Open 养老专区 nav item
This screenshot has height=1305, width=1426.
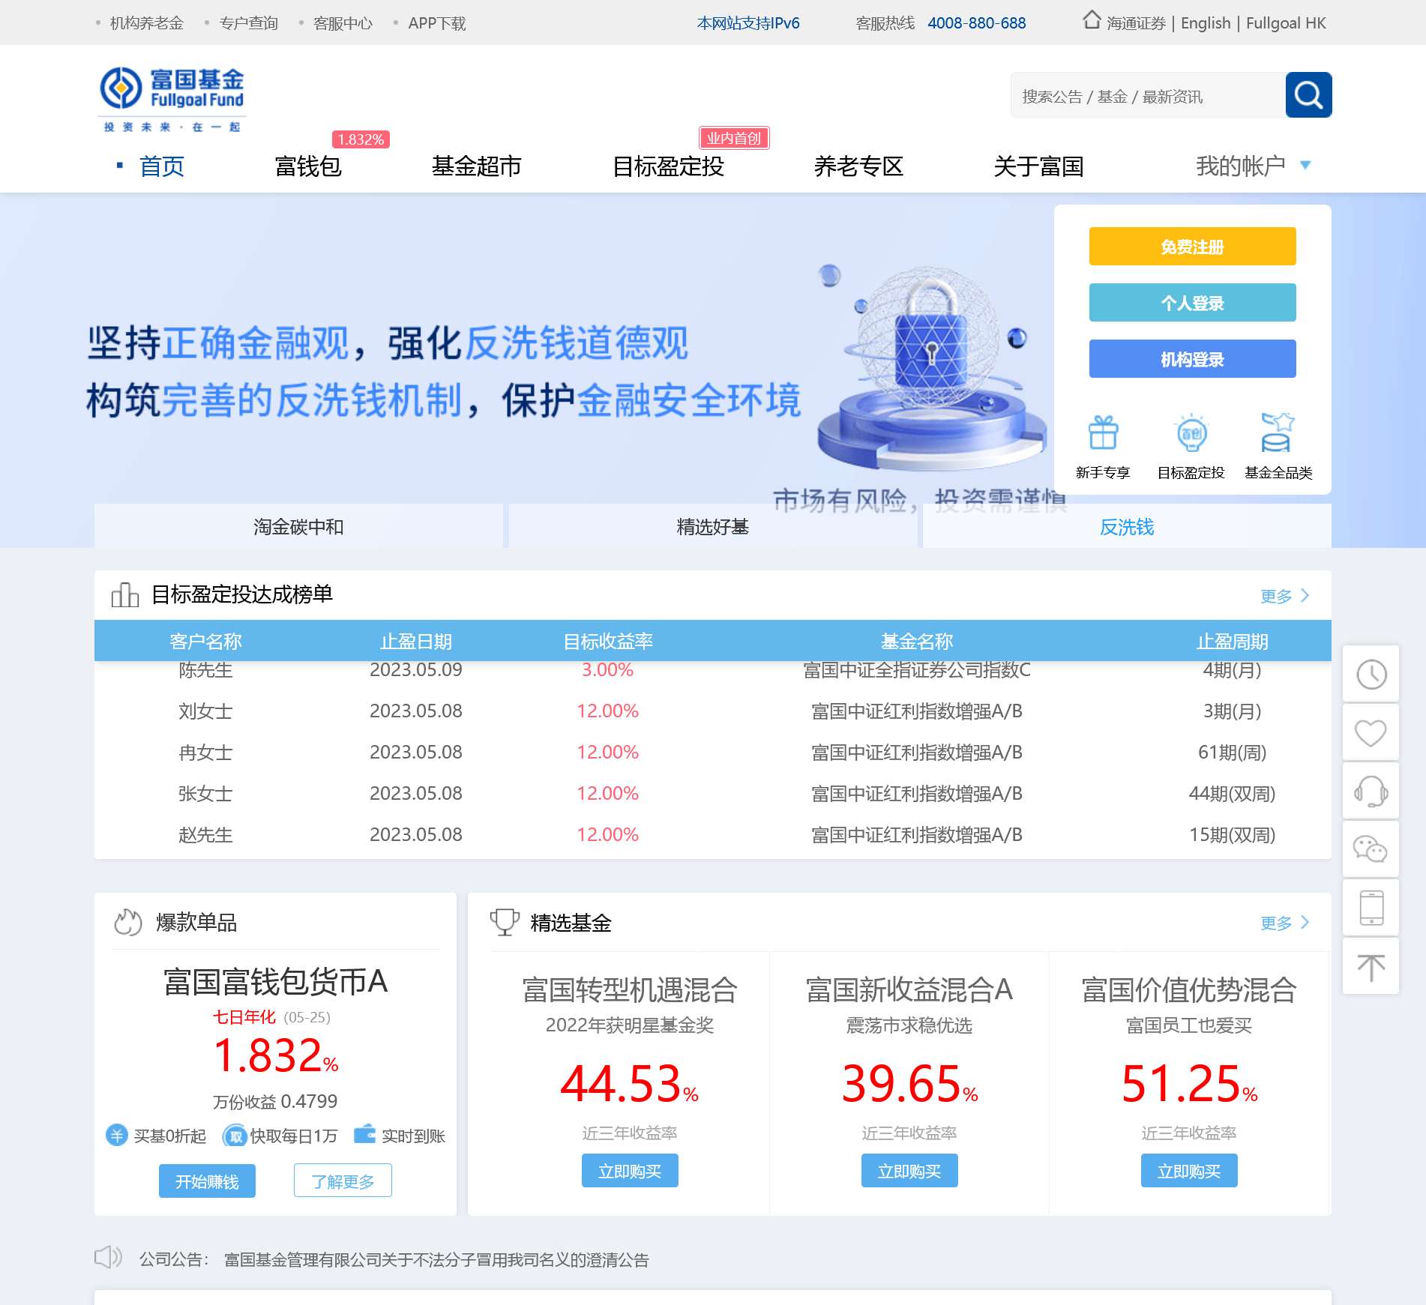tap(858, 166)
